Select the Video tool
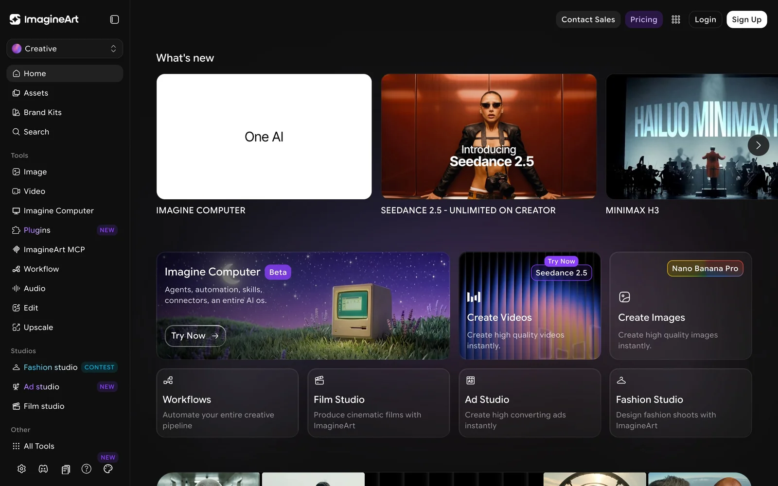The image size is (778, 486). pos(65,191)
